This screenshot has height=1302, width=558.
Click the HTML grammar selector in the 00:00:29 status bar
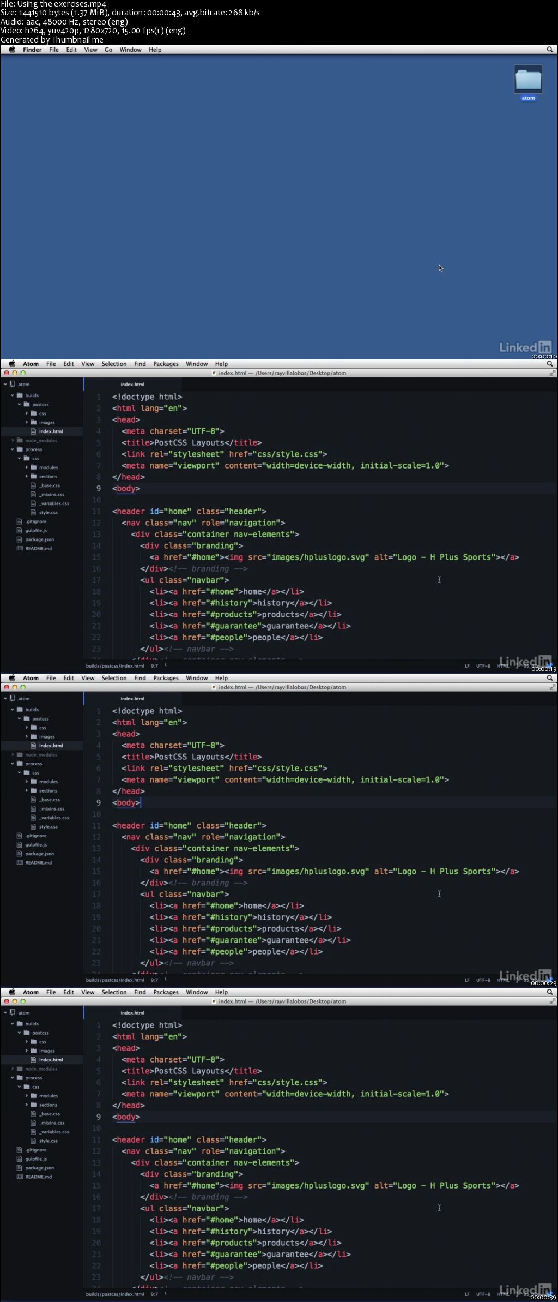click(502, 980)
